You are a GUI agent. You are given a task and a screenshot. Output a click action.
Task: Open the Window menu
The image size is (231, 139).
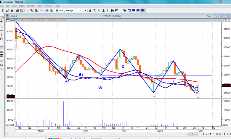tap(48, 6)
